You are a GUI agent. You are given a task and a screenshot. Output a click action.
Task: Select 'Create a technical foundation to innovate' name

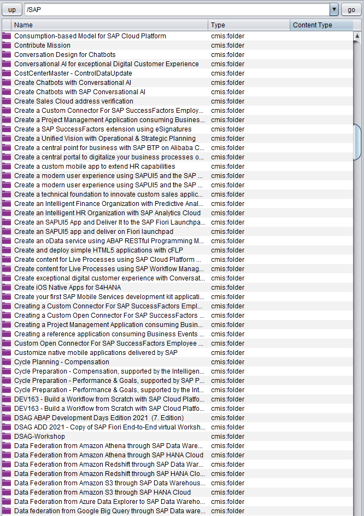coord(109,194)
